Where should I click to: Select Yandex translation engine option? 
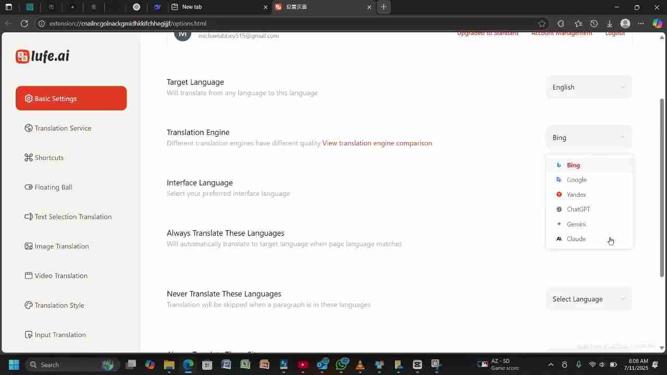click(x=576, y=195)
